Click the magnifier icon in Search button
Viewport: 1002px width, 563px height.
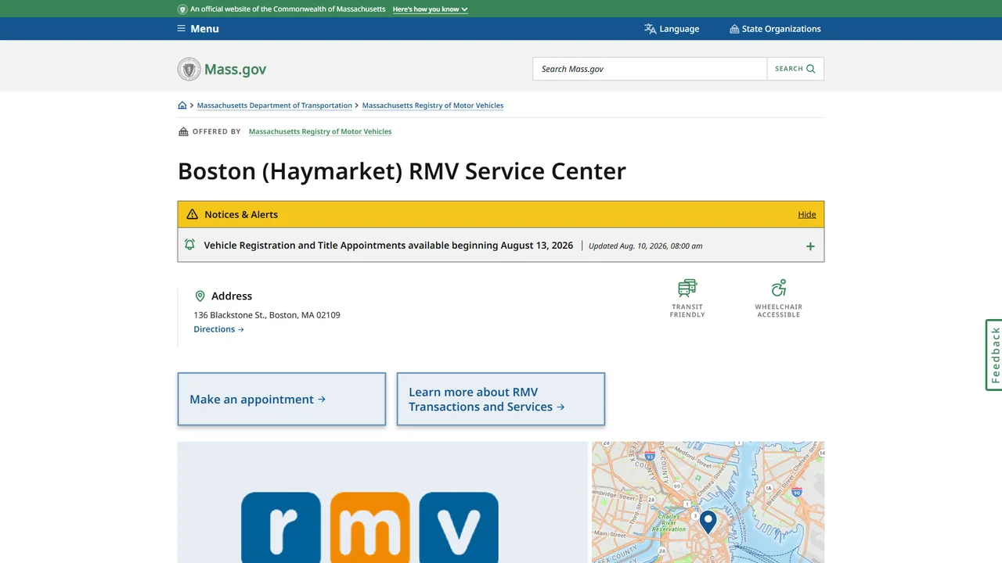(811, 69)
